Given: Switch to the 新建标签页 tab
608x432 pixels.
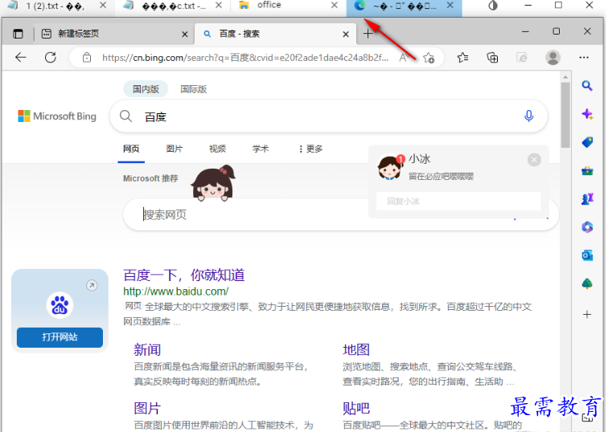Looking at the screenshot, I should (x=113, y=34).
